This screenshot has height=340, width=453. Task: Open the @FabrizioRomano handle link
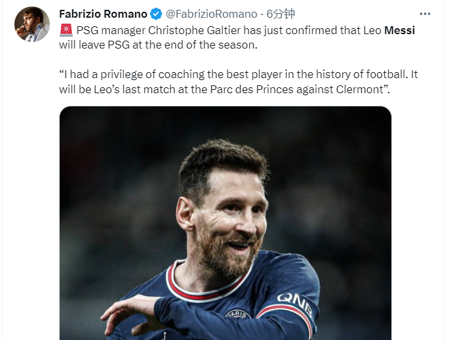pyautogui.click(x=212, y=14)
